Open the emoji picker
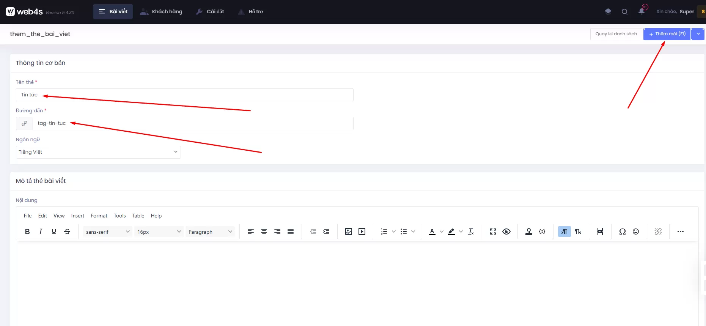Viewport: 706px width, 326px height. (x=636, y=232)
